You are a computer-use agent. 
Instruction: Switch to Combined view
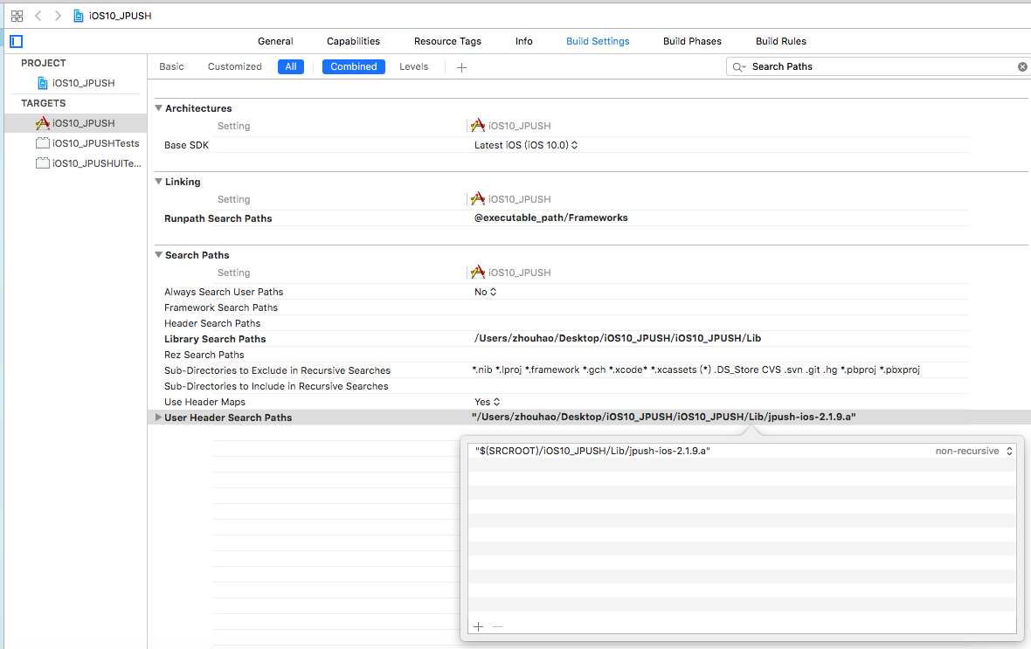354,66
